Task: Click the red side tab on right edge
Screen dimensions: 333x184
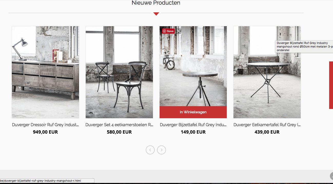Action: 331,85
